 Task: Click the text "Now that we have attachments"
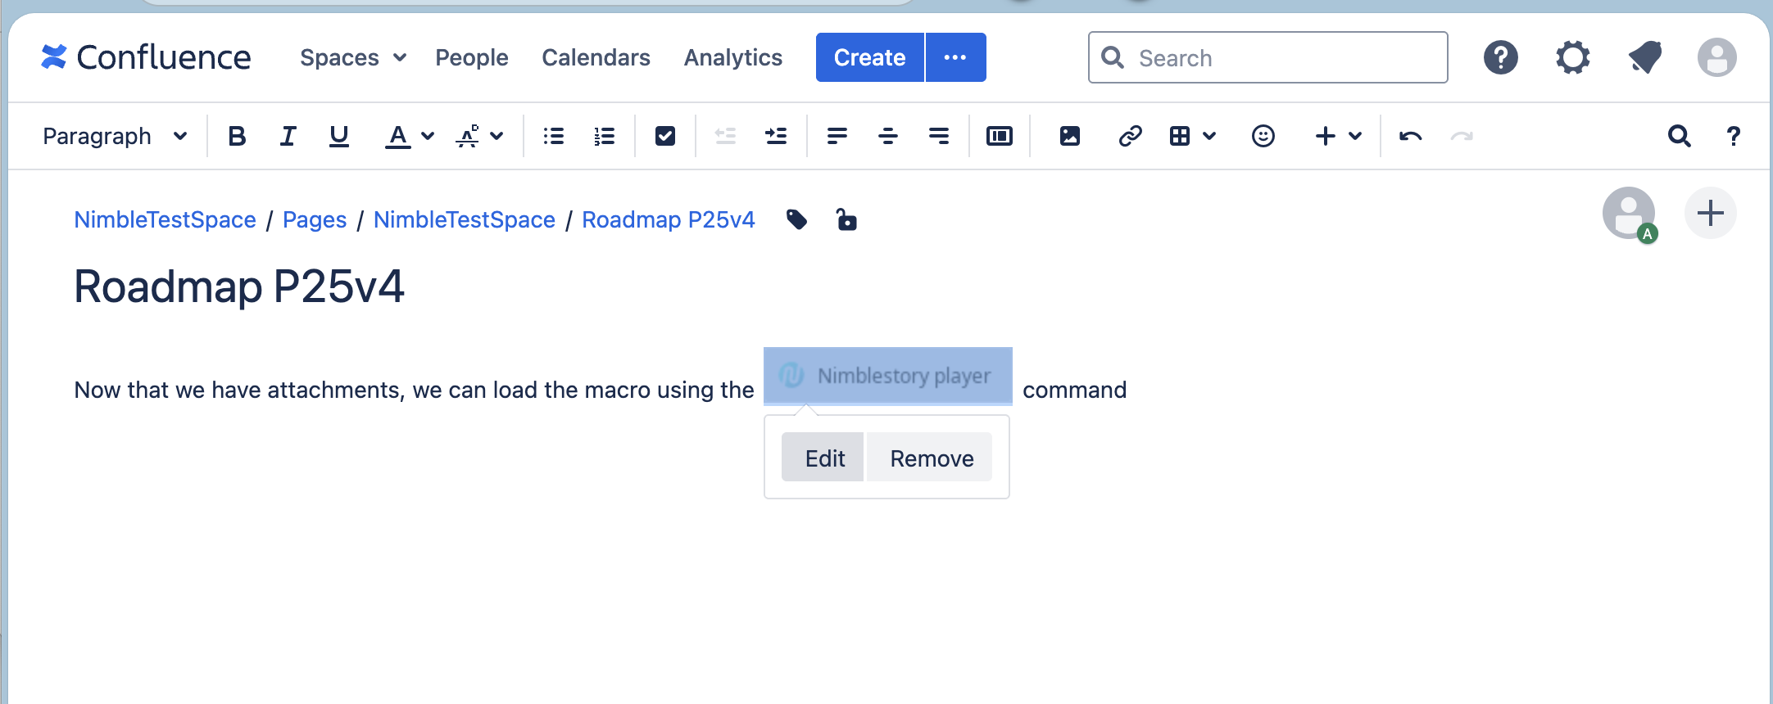[x=238, y=390]
